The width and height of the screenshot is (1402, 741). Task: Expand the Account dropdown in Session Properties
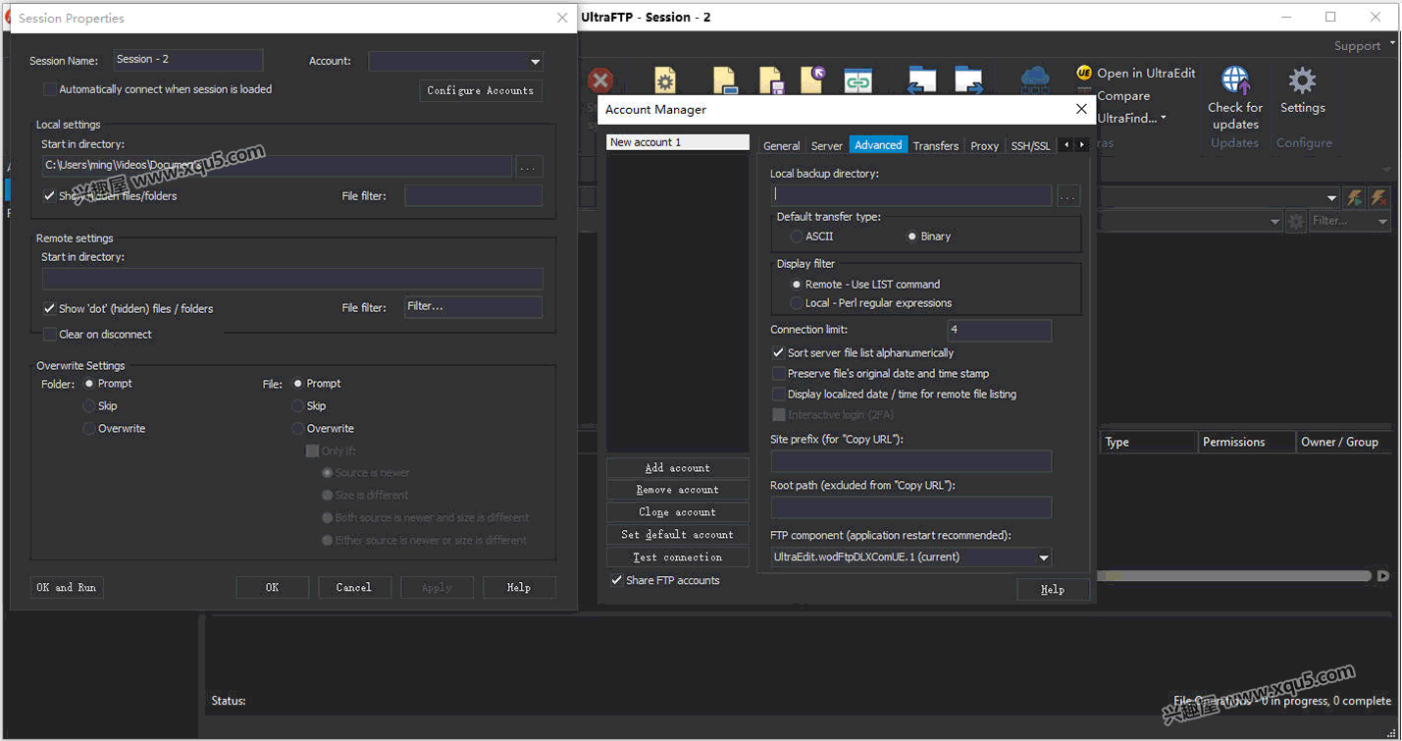[535, 61]
